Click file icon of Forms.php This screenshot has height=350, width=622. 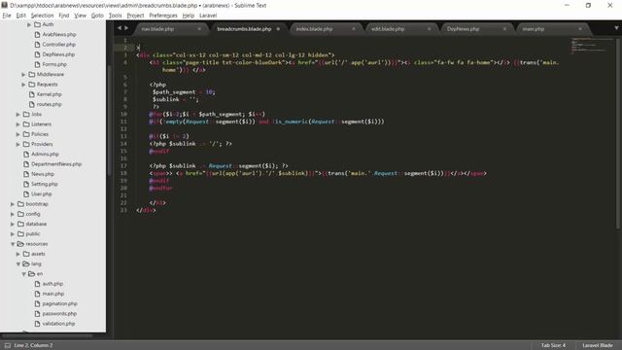coord(37,64)
